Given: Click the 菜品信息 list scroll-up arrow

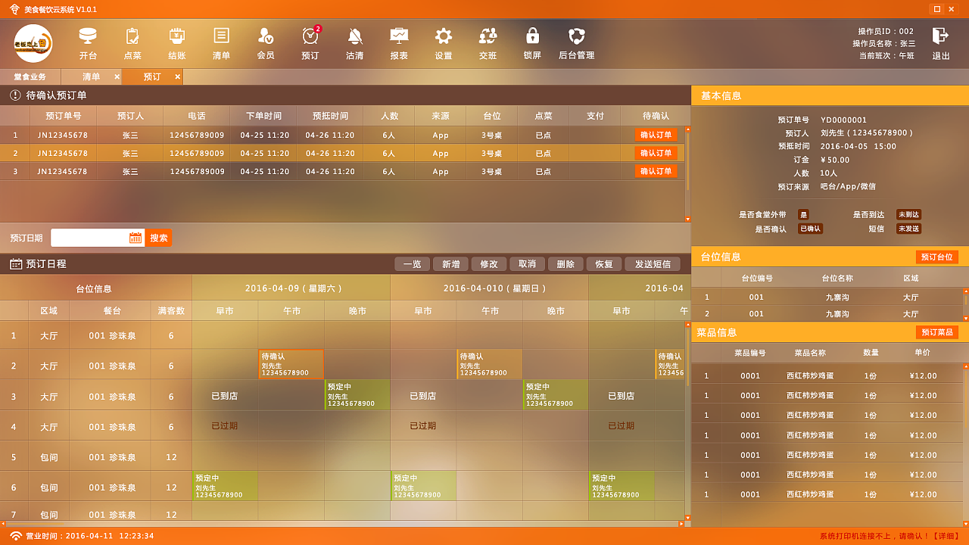Looking at the screenshot, I should (966, 367).
